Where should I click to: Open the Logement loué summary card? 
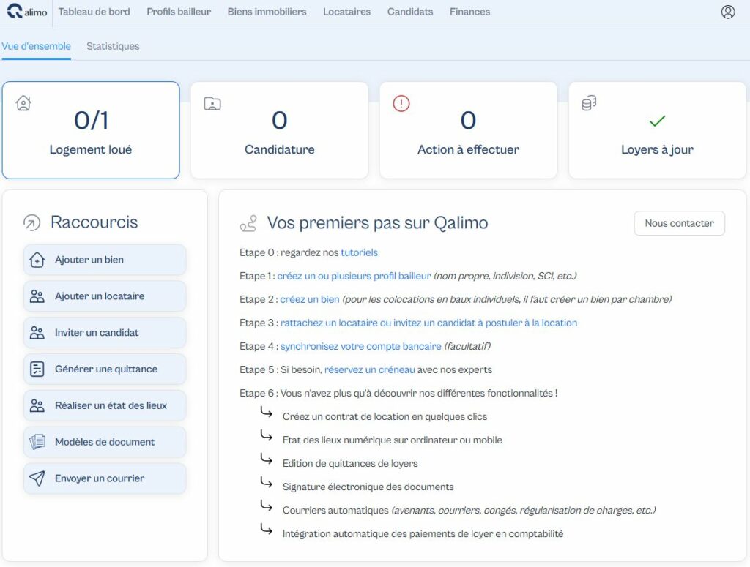tap(91, 130)
